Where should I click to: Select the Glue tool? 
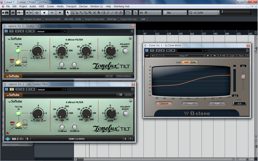point(81,13)
